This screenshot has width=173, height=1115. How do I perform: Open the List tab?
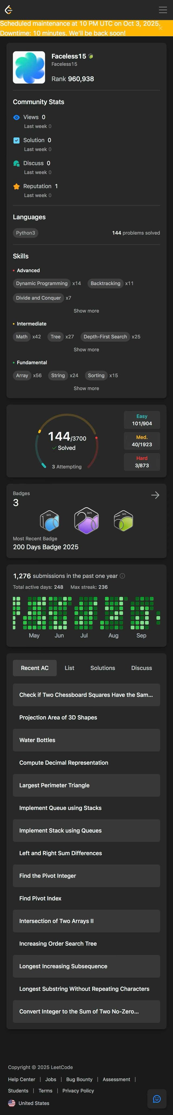click(69, 668)
